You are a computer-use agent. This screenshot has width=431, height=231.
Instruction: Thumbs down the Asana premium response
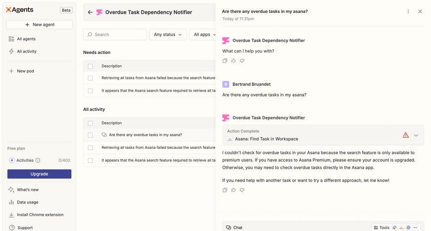pyautogui.click(x=242, y=190)
